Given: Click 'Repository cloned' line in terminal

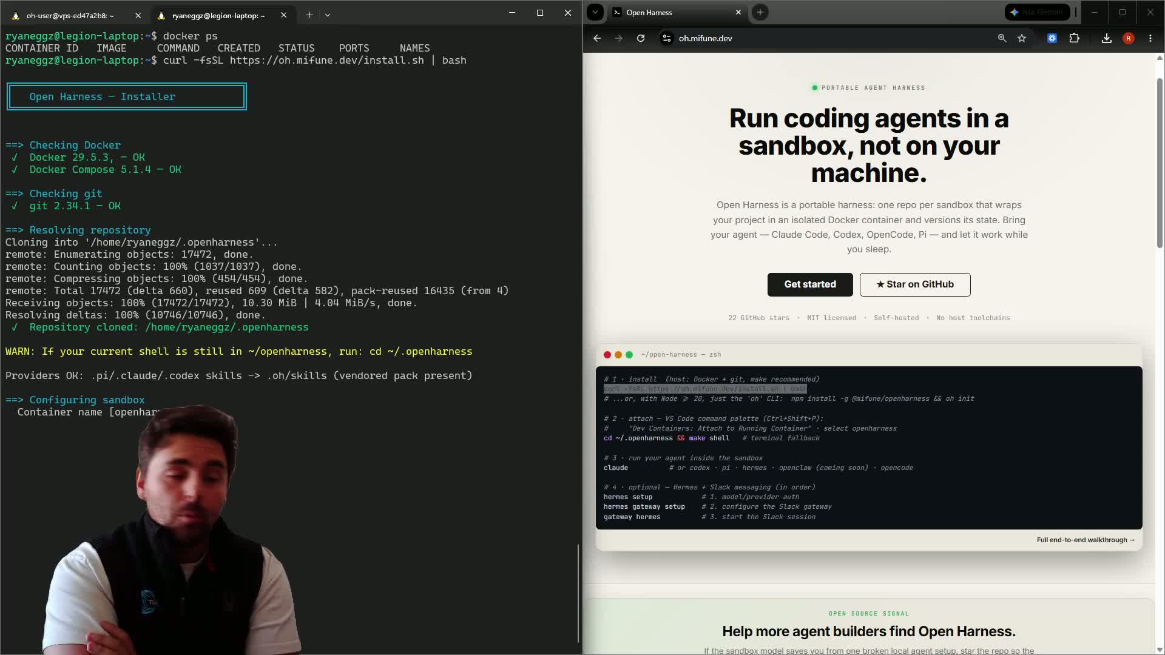Looking at the screenshot, I should pyautogui.click(x=160, y=327).
